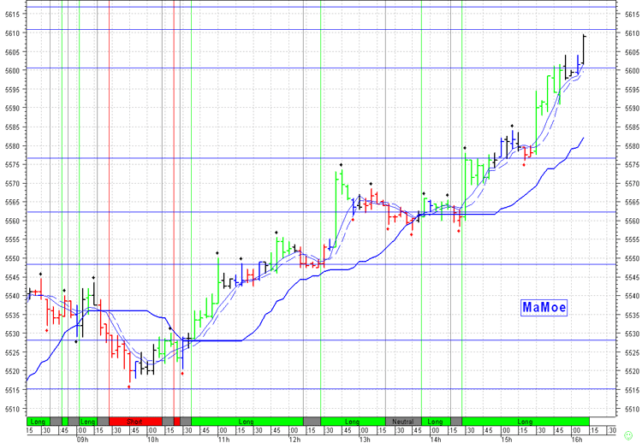Select the gray Neutral signal segment

[x=403, y=422]
